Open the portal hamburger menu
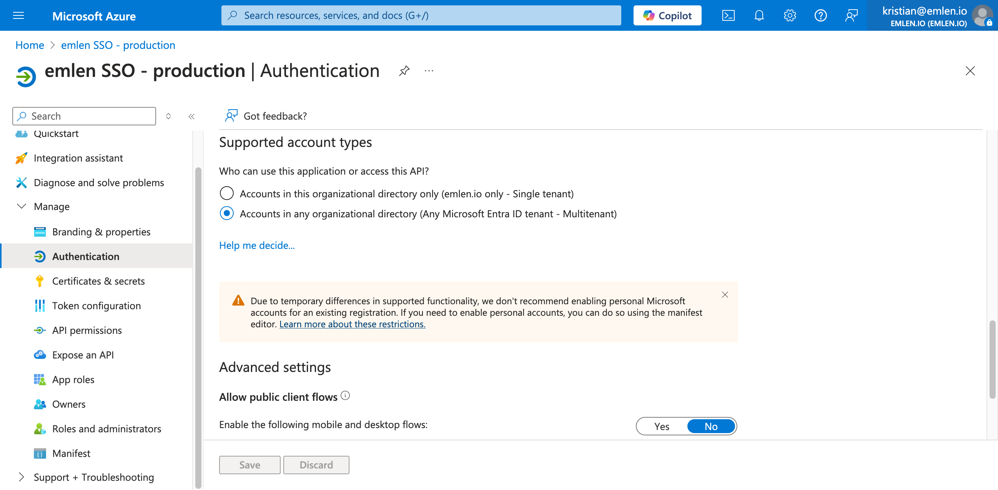 point(18,15)
